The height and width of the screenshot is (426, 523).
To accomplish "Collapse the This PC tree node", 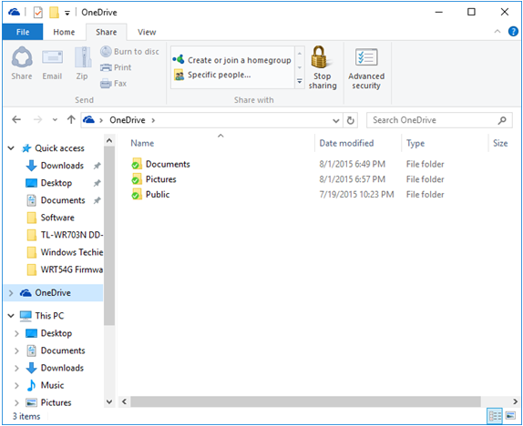I will 11,315.
